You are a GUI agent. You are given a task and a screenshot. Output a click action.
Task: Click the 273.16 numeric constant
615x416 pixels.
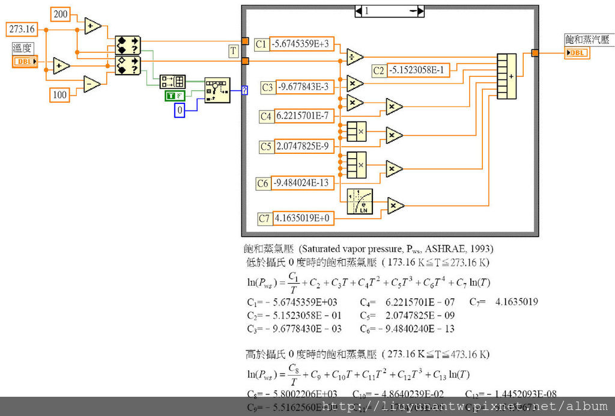[x=22, y=29]
